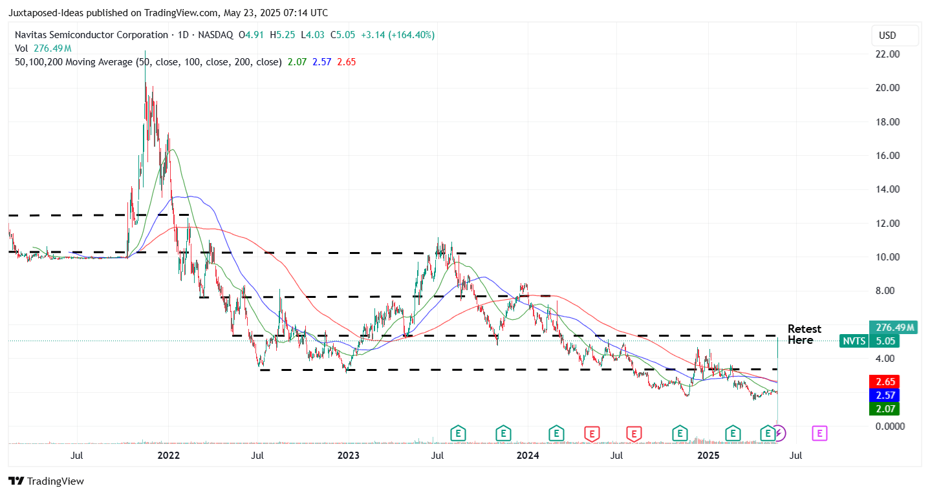Viewport: 930px width, 495px height.
Task: Click the leftmost green E earnings icon
Action: pyautogui.click(x=458, y=434)
